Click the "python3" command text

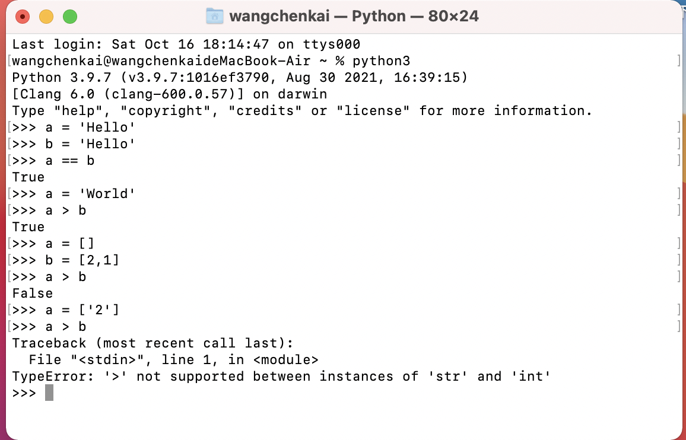tap(381, 61)
